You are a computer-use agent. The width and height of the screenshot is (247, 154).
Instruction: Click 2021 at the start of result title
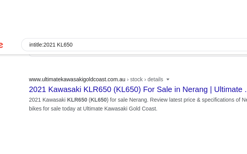pyautogui.click(x=38, y=89)
